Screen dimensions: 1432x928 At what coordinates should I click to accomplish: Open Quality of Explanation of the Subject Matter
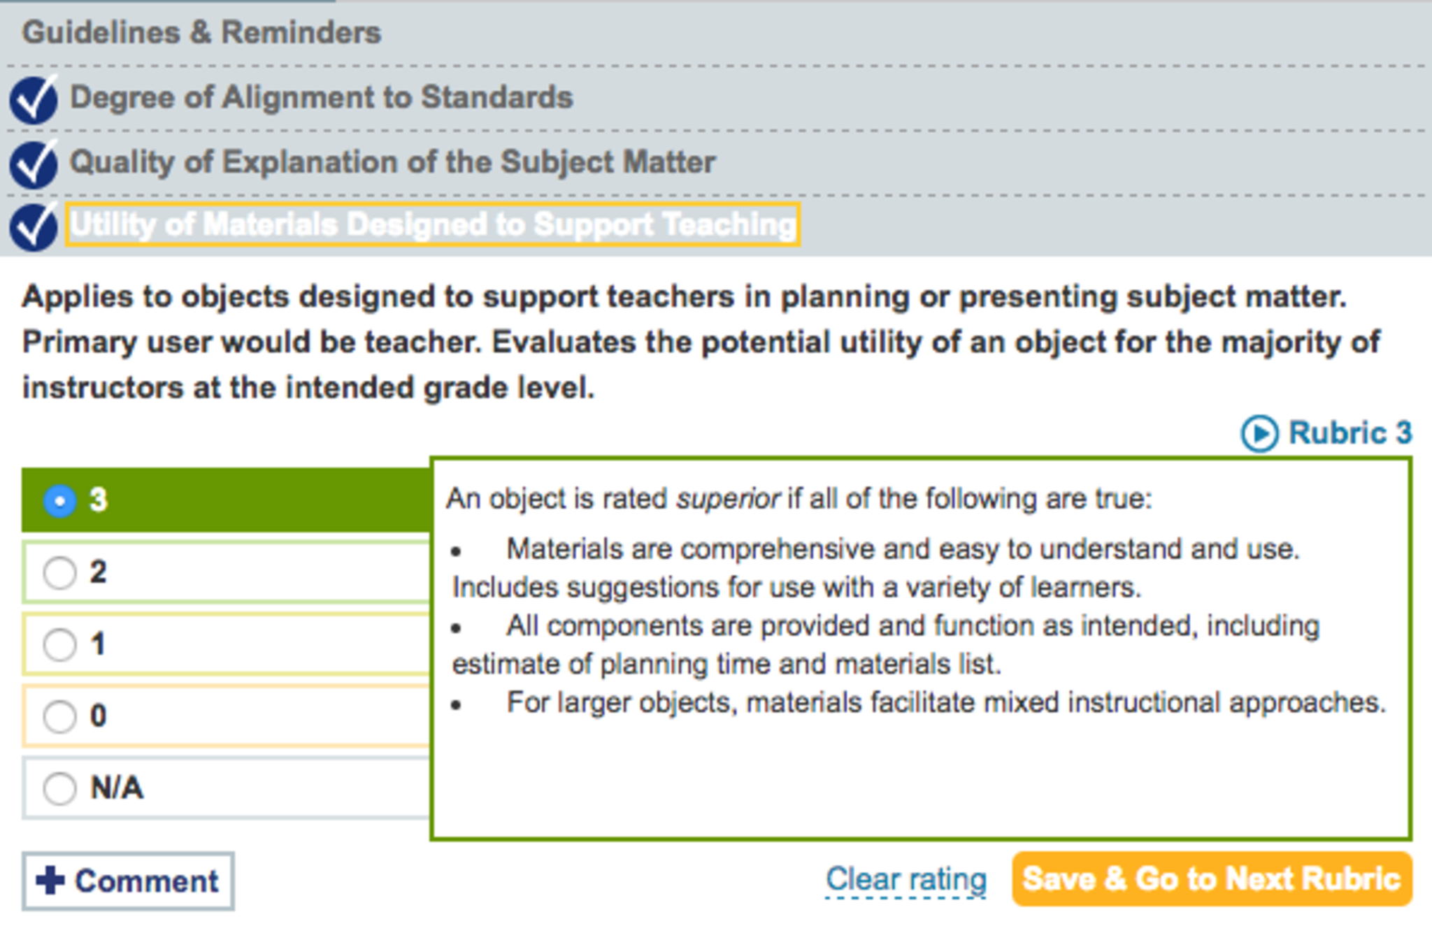point(392,162)
